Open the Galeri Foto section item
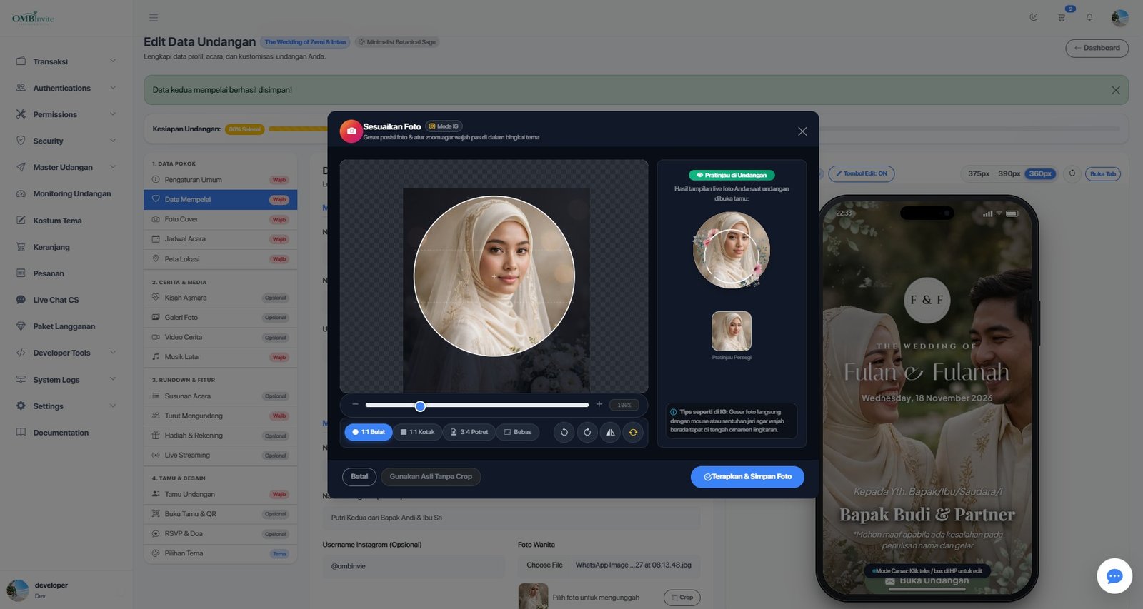 [x=220, y=317]
